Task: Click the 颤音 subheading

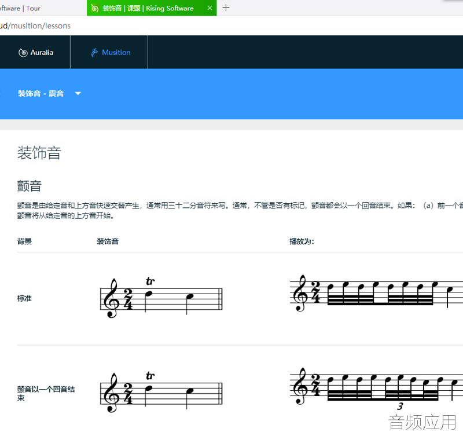Action: tap(30, 186)
